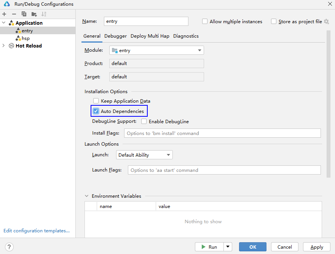Open the Deploy Multi Hap tab
The image size is (335, 254).
[150, 36]
